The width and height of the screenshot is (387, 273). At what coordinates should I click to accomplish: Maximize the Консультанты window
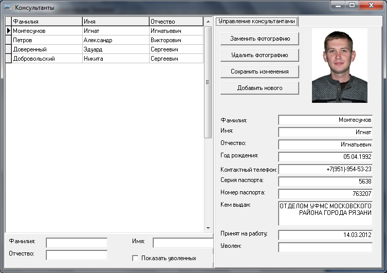coord(352,6)
